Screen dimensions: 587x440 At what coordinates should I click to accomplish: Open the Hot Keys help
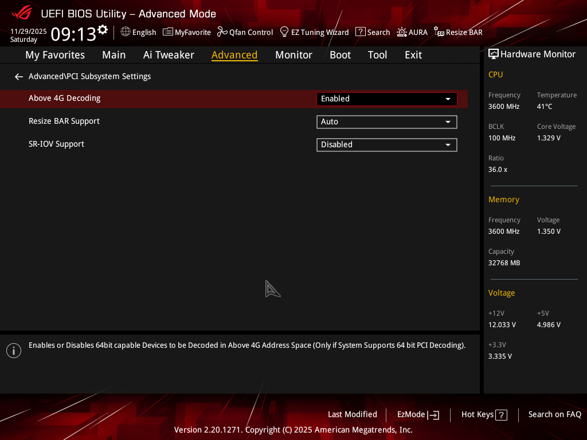484,414
